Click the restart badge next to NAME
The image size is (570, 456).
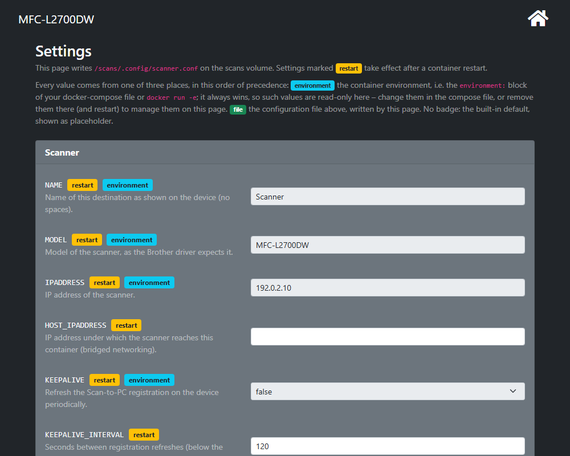[83, 185]
